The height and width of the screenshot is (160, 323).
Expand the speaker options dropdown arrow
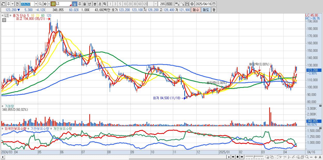[x=49, y=4]
